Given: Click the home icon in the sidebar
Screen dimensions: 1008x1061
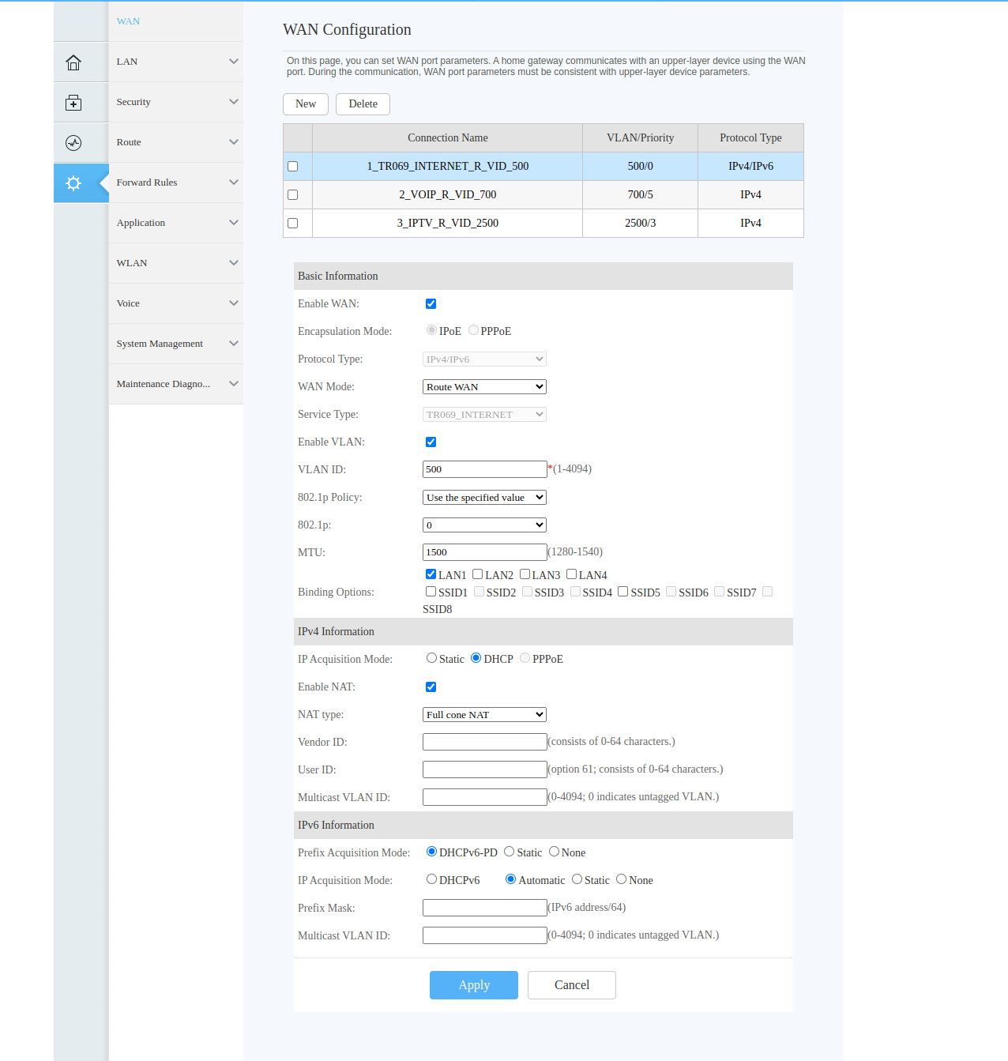Looking at the screenshot, I should [x=73, y=62].
